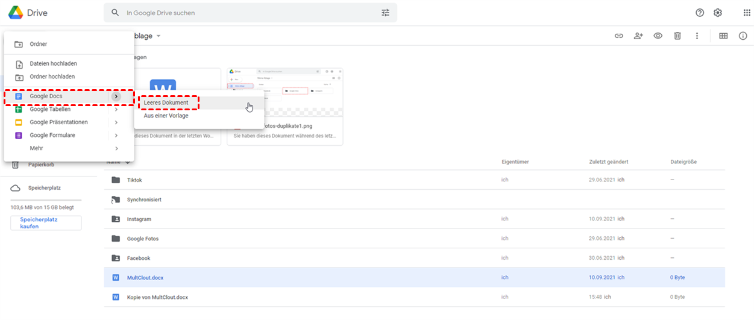This screenshot has height=320, width=754.
Task: Click the Google Fotos folder icon
Action: (116, 239)
